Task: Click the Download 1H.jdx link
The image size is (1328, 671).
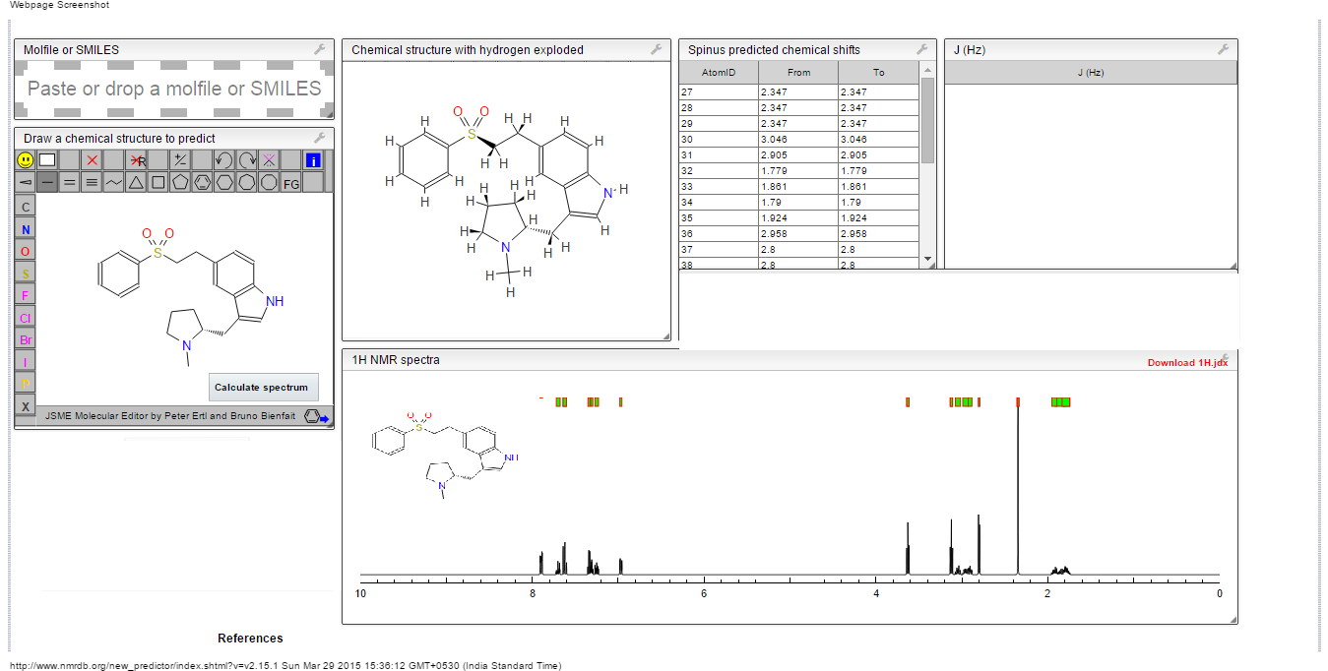Action: coord(1187,363)
